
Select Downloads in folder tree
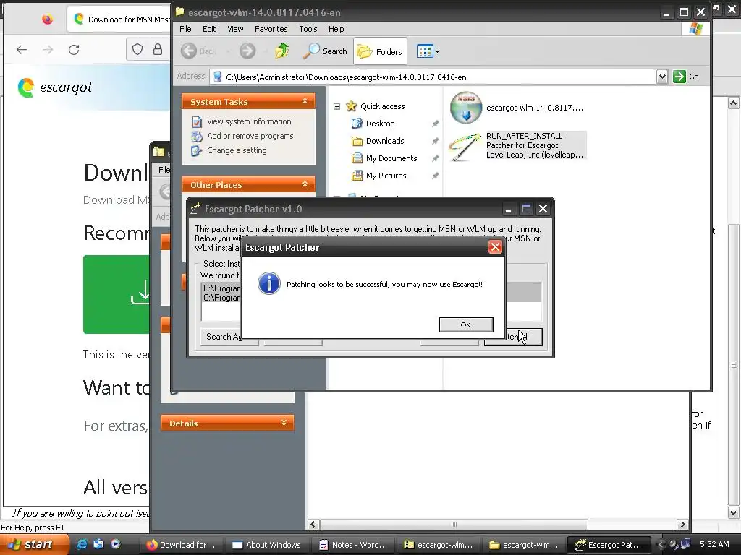tap(385, 141)
